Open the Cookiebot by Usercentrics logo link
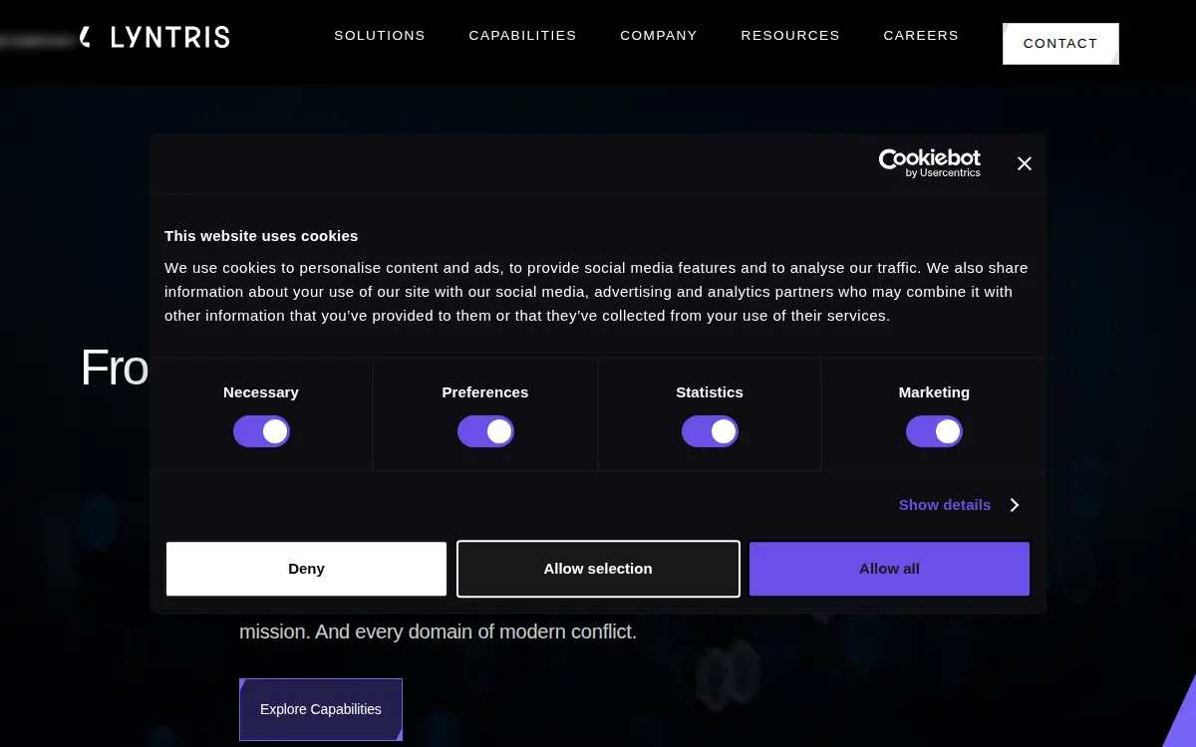The height and width of the screenshot is (747, 1196). [x=929, y=163]
